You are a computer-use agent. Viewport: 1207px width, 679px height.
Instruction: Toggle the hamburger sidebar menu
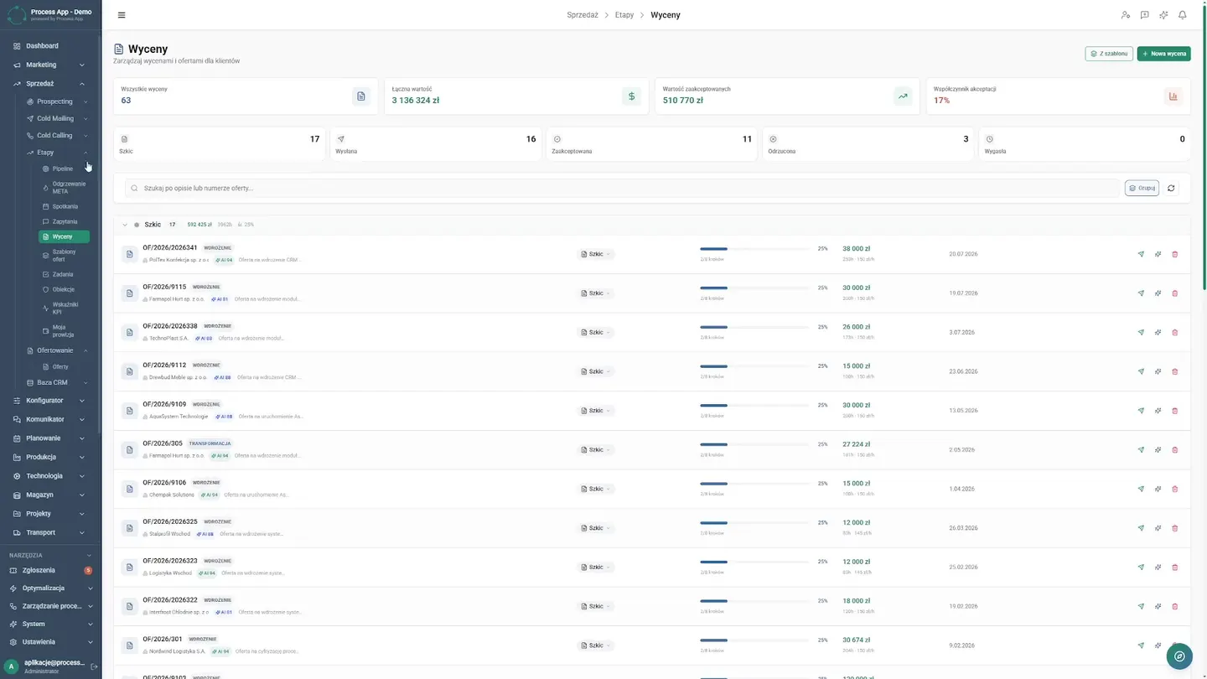click(x=122, y=15)
